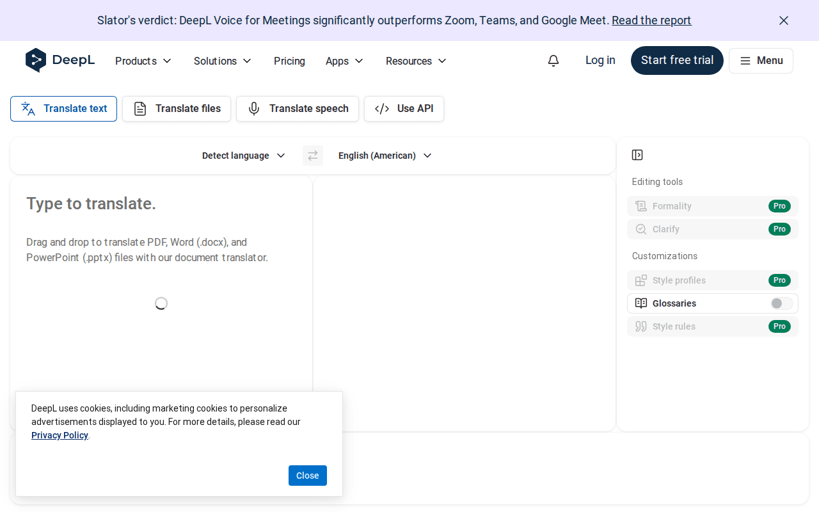Select the Formality editing tool
Image resolution: width=819 pixels, height=512 pixels.
click(x=713, y=206)
